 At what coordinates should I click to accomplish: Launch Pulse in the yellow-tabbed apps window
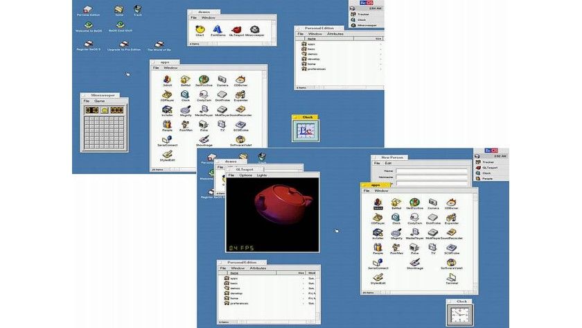point(414,249)
